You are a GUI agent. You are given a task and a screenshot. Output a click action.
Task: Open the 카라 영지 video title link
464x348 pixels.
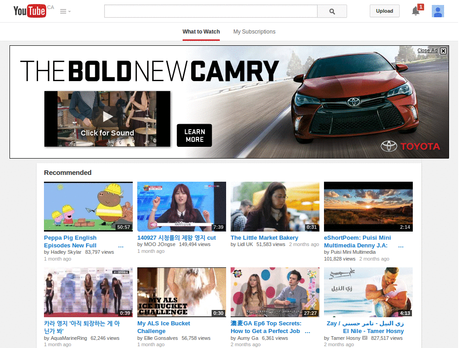82,327
